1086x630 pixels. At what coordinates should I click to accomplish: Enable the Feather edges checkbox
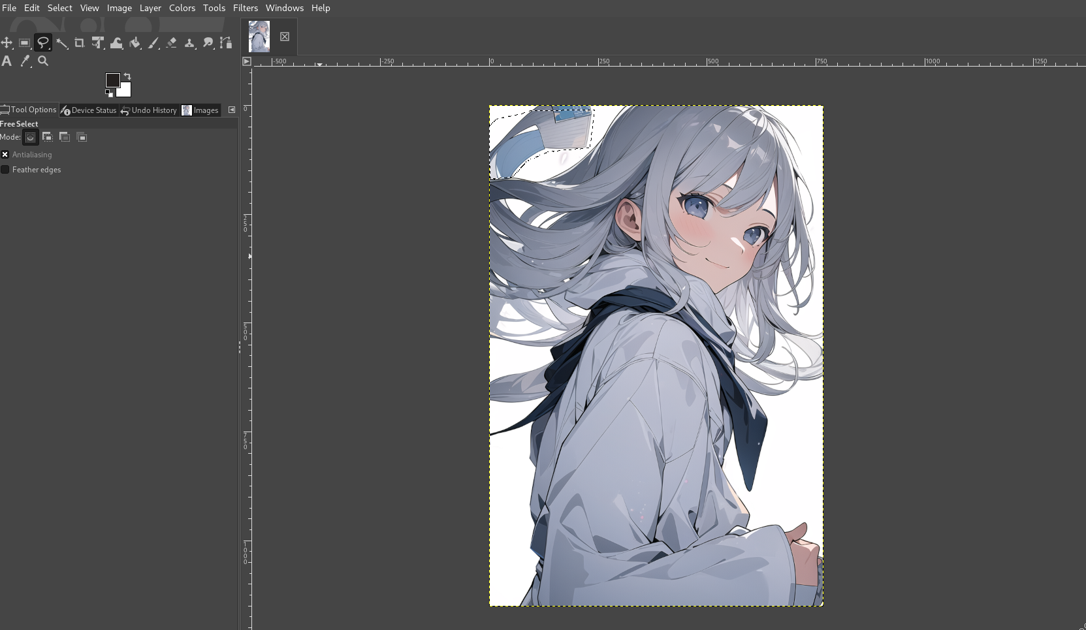[5, 170]
